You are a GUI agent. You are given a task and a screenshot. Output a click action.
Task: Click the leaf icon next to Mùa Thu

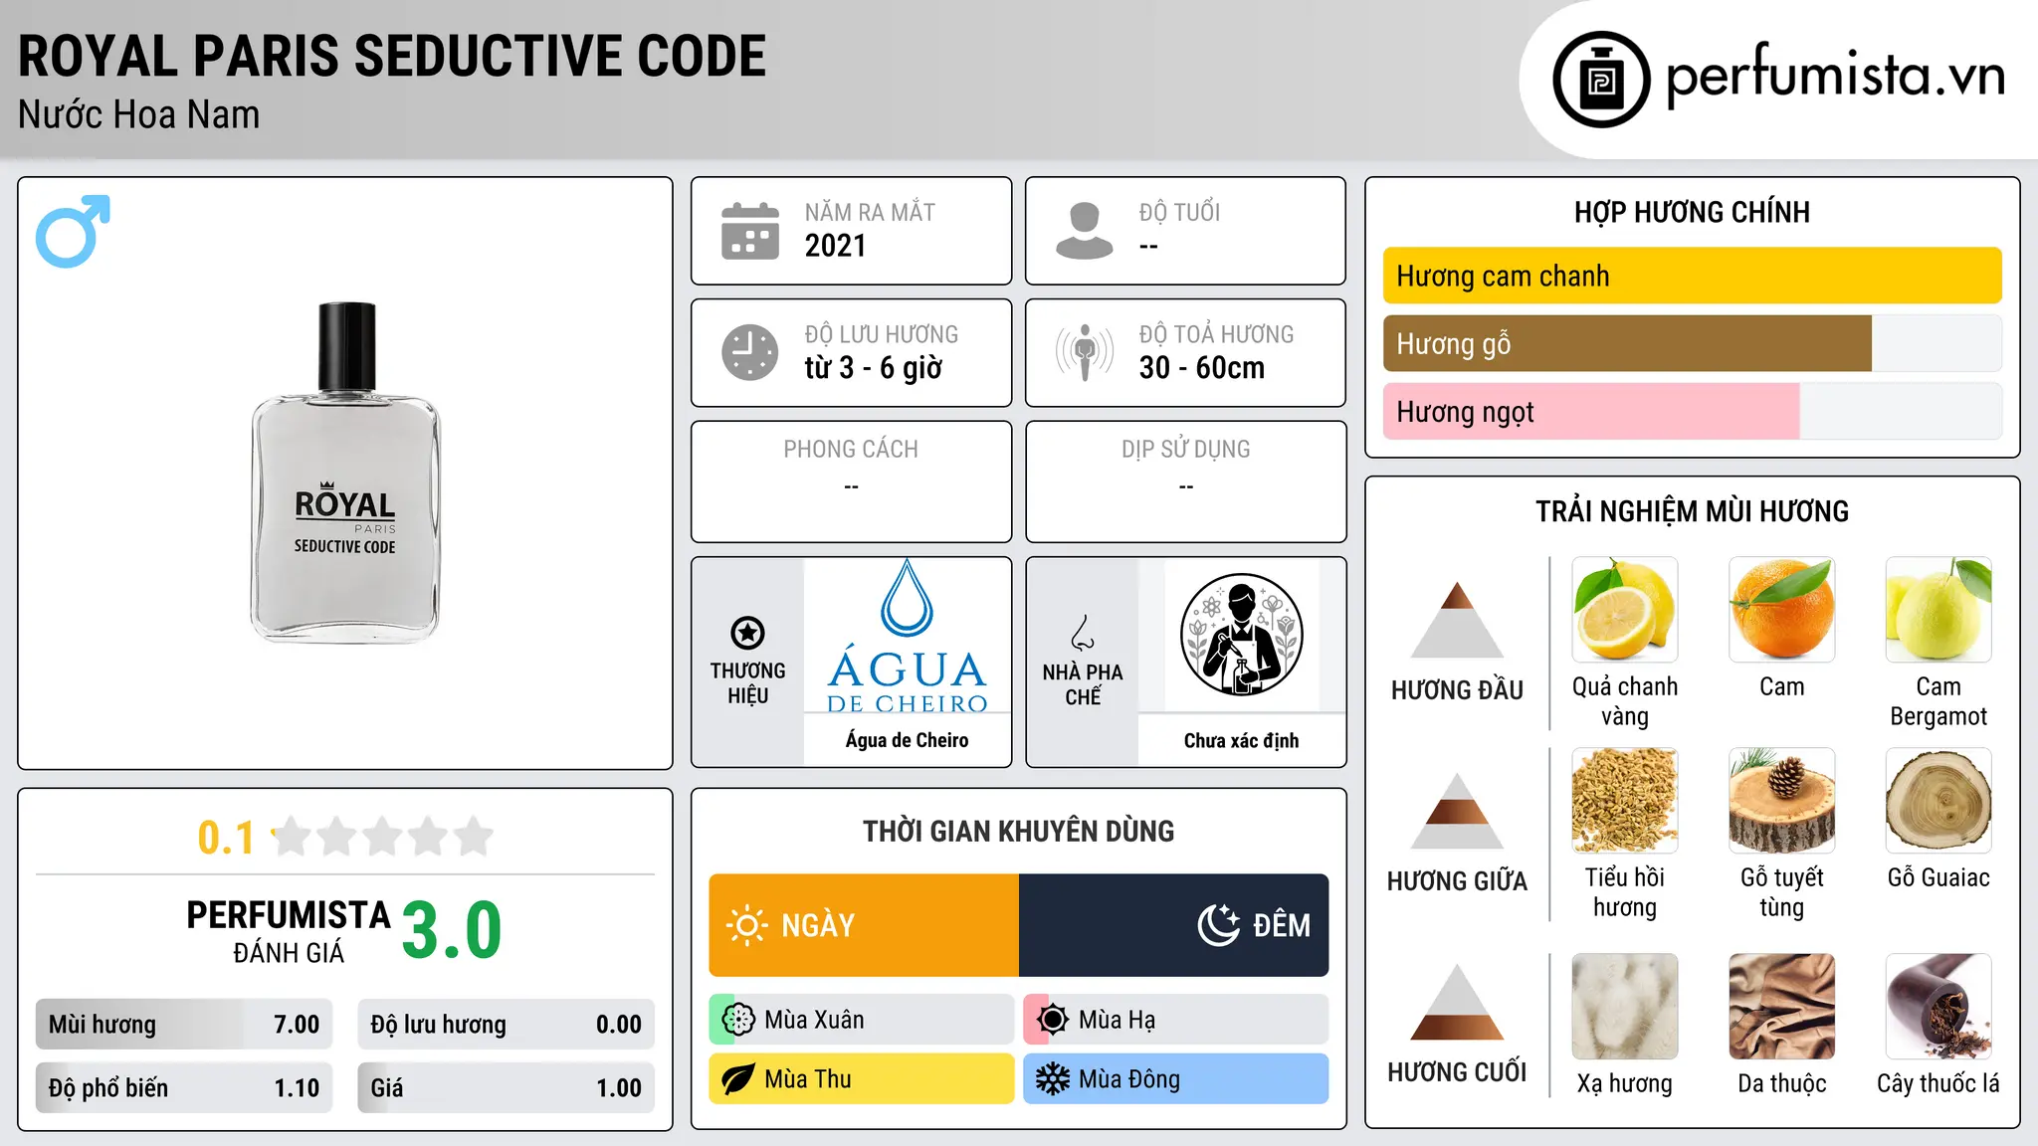coord(738,1079)
